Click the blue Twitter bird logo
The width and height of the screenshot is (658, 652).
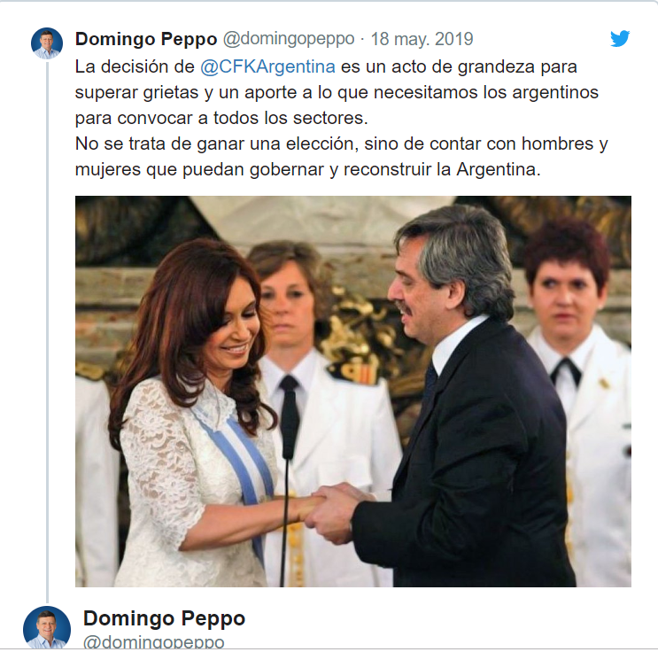(x=620, y=39)
